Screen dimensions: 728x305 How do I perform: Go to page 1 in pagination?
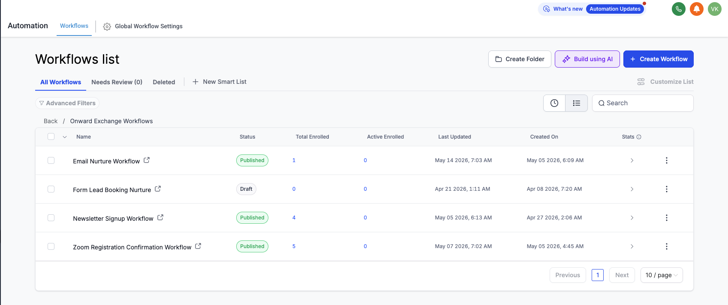pos(598,275)
